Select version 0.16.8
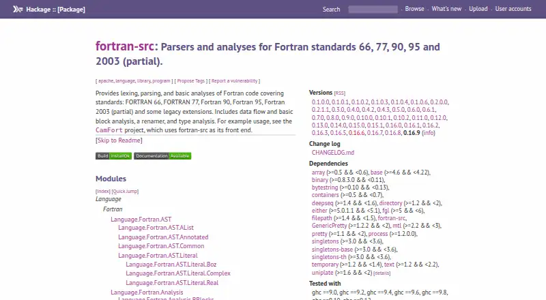 click(x=393, y=133)
